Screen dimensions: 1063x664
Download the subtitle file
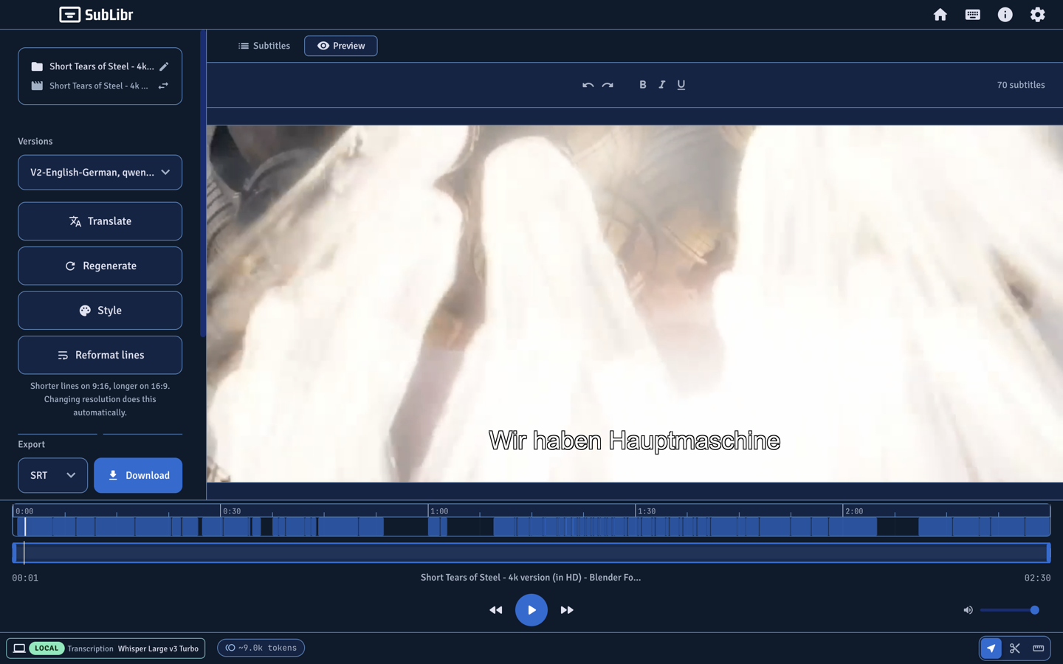[138, 475]
